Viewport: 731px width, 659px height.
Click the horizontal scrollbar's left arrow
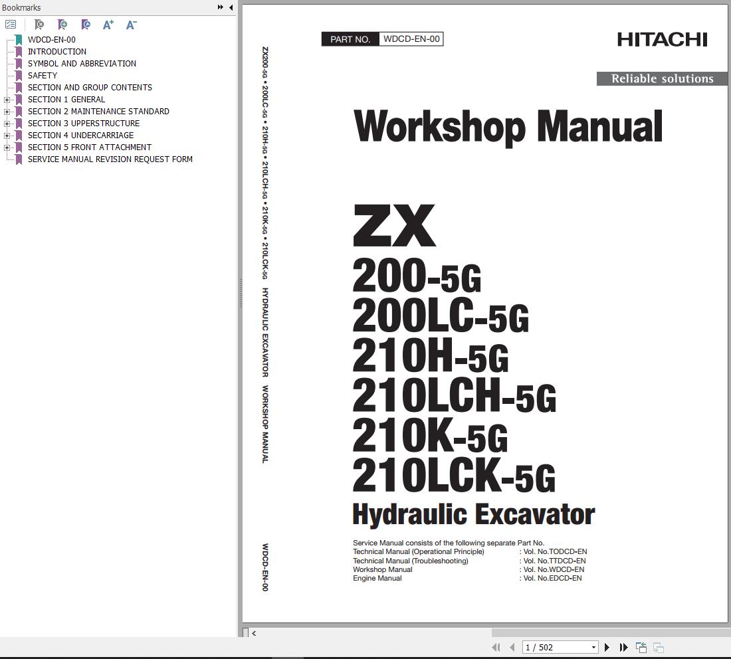click(254, 633)
